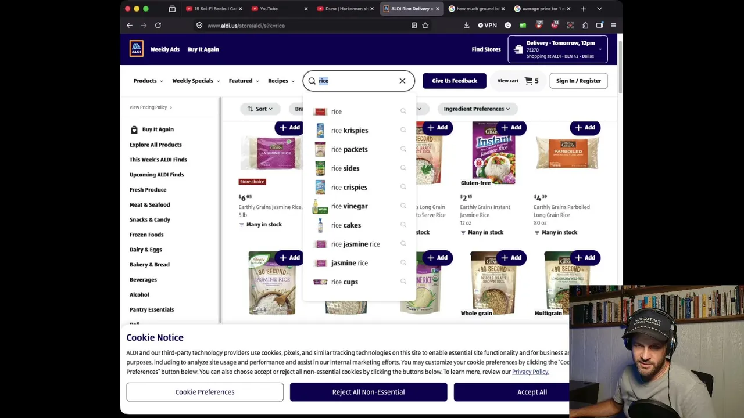The image size is (744, 418).
Task: Click search icon beside rice cups suggestion
Action: [x=403, y=282]
